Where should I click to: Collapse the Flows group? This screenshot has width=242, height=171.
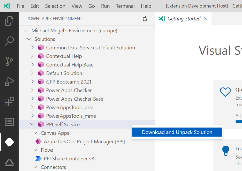click(x=35, y=150)
